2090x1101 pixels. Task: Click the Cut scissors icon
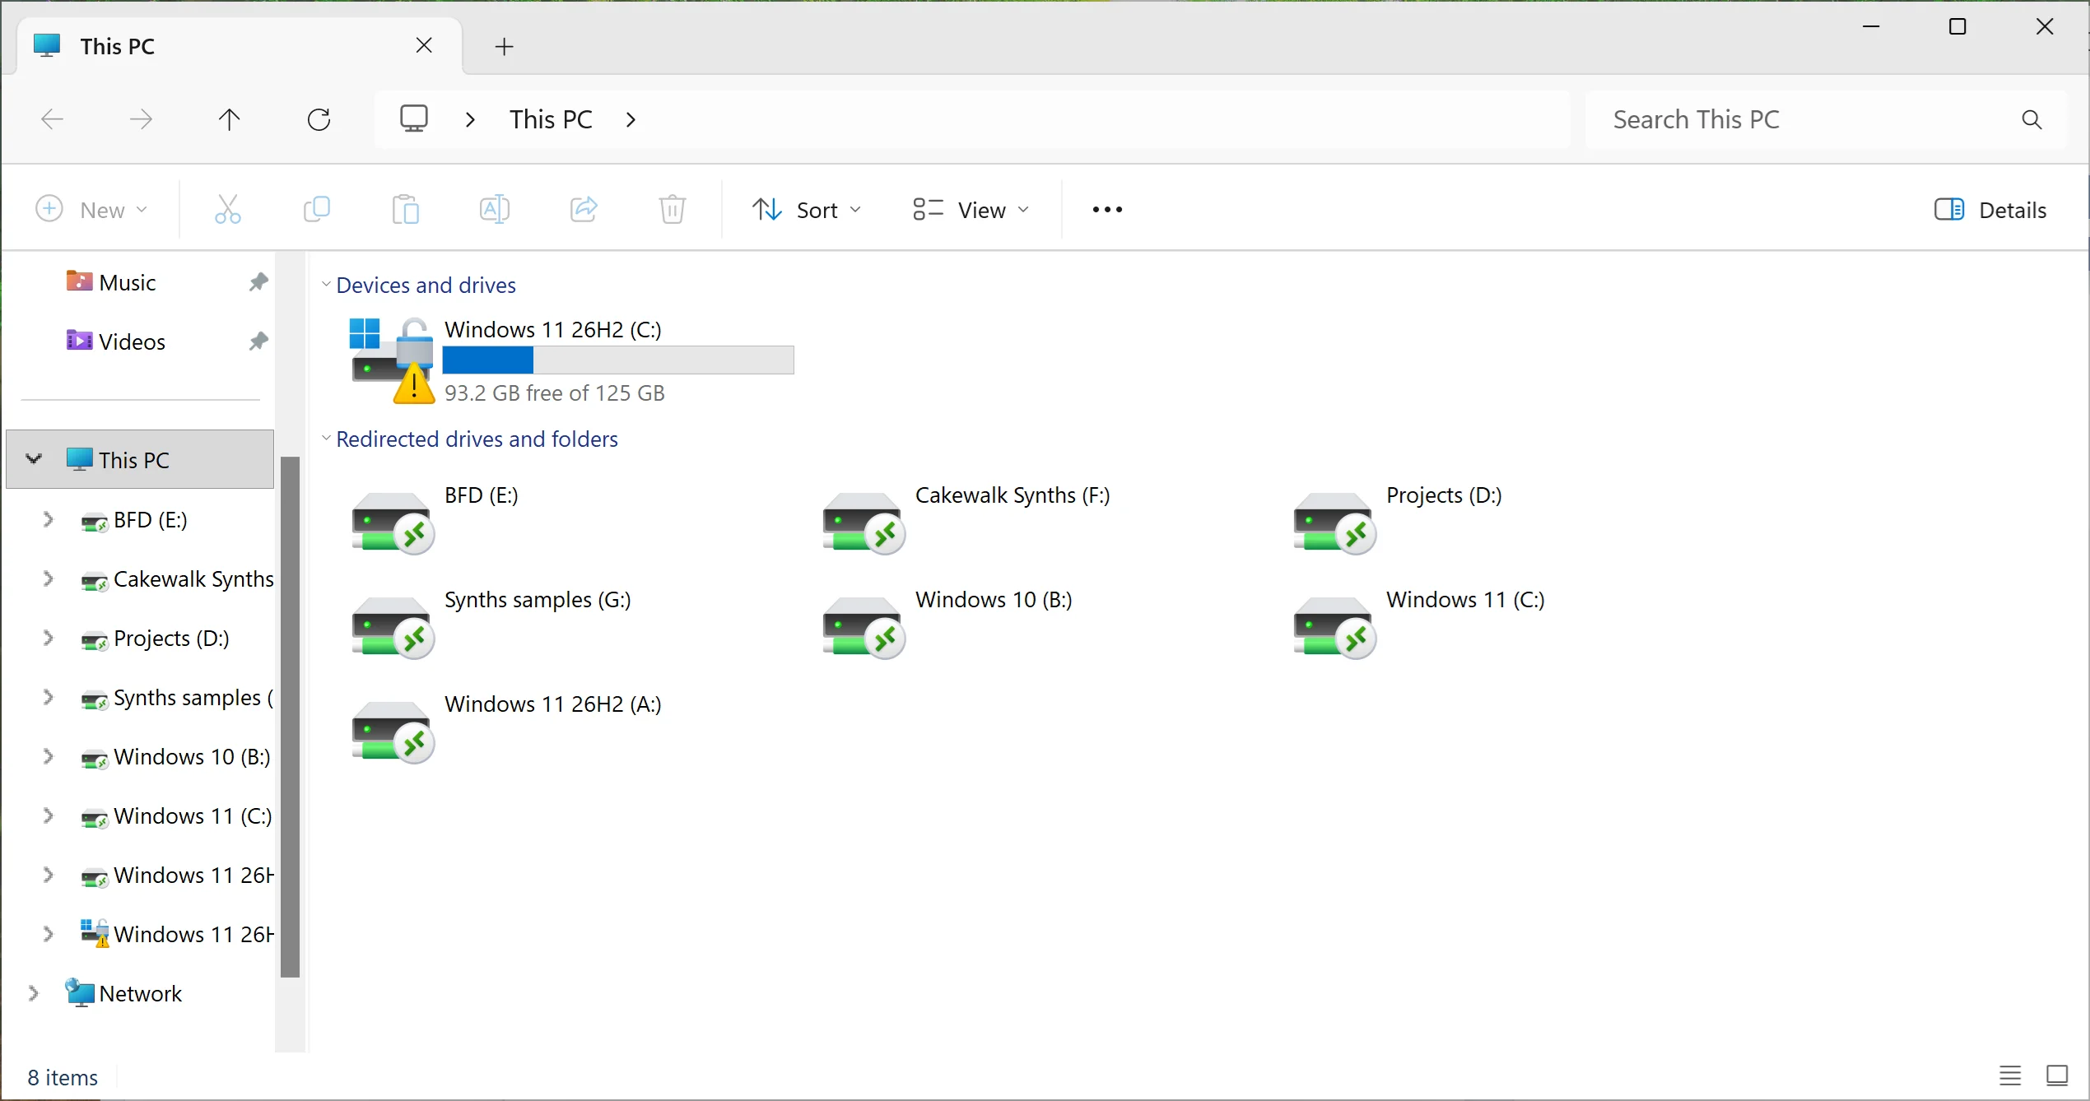tap(228, 210)
